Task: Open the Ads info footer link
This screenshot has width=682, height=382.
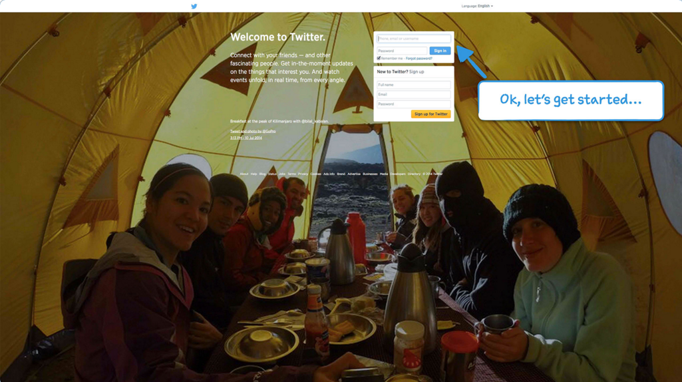Action: pos(329,174)
